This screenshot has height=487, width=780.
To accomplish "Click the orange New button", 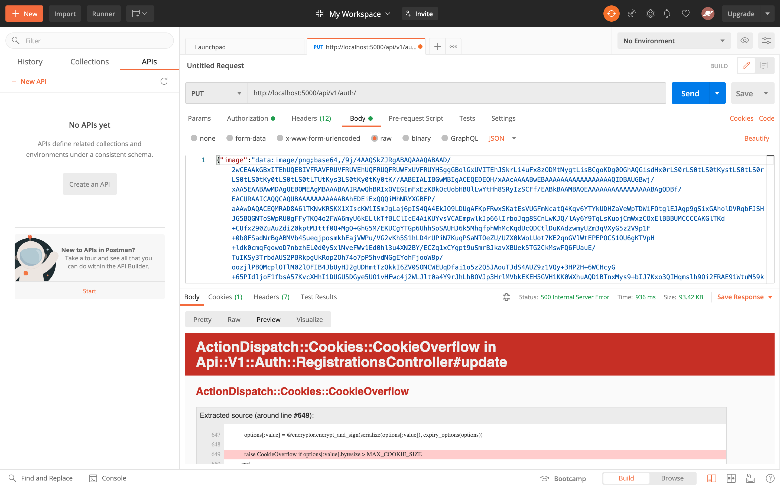I will click(x=24, y=14).
